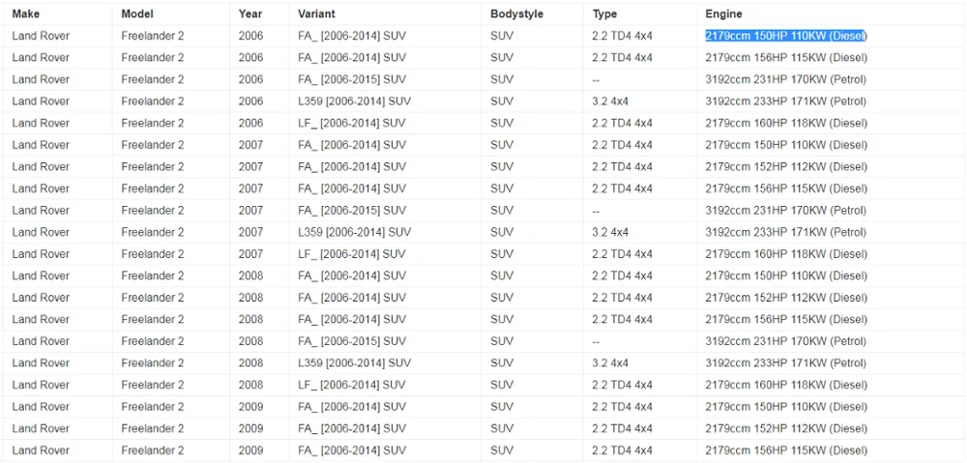This screenshot has height=463, width=967.
Task: Click the Variant column header
Action: pyautogui.click(x=316, y=14)
